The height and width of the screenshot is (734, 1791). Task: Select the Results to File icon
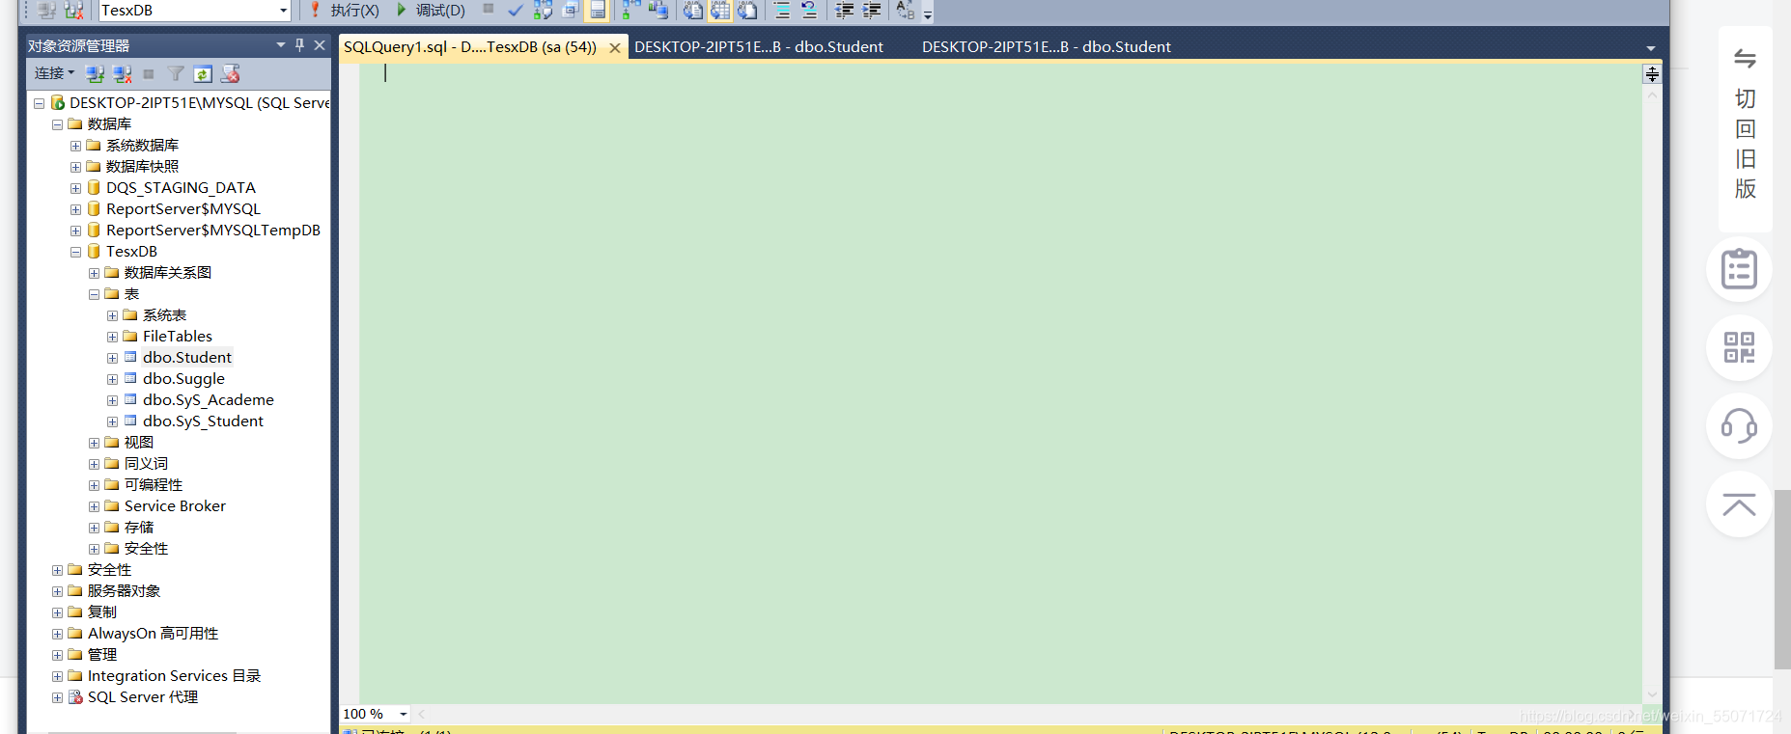747,11
